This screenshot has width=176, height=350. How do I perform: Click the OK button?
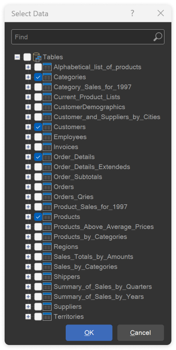pyautogui.click(x=89, y=333)
